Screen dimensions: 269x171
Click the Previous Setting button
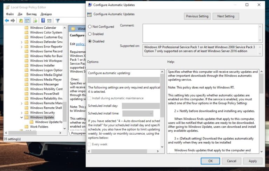point(197,16)
